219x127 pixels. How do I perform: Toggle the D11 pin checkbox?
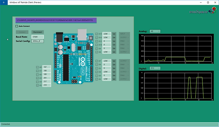point(96,41)
